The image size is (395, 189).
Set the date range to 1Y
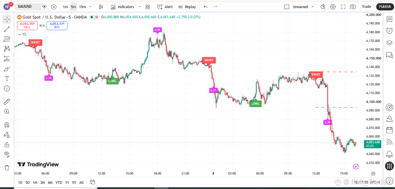pos(67,182)
